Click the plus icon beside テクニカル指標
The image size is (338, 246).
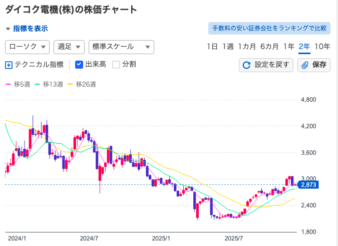click(x=9, y=65)
